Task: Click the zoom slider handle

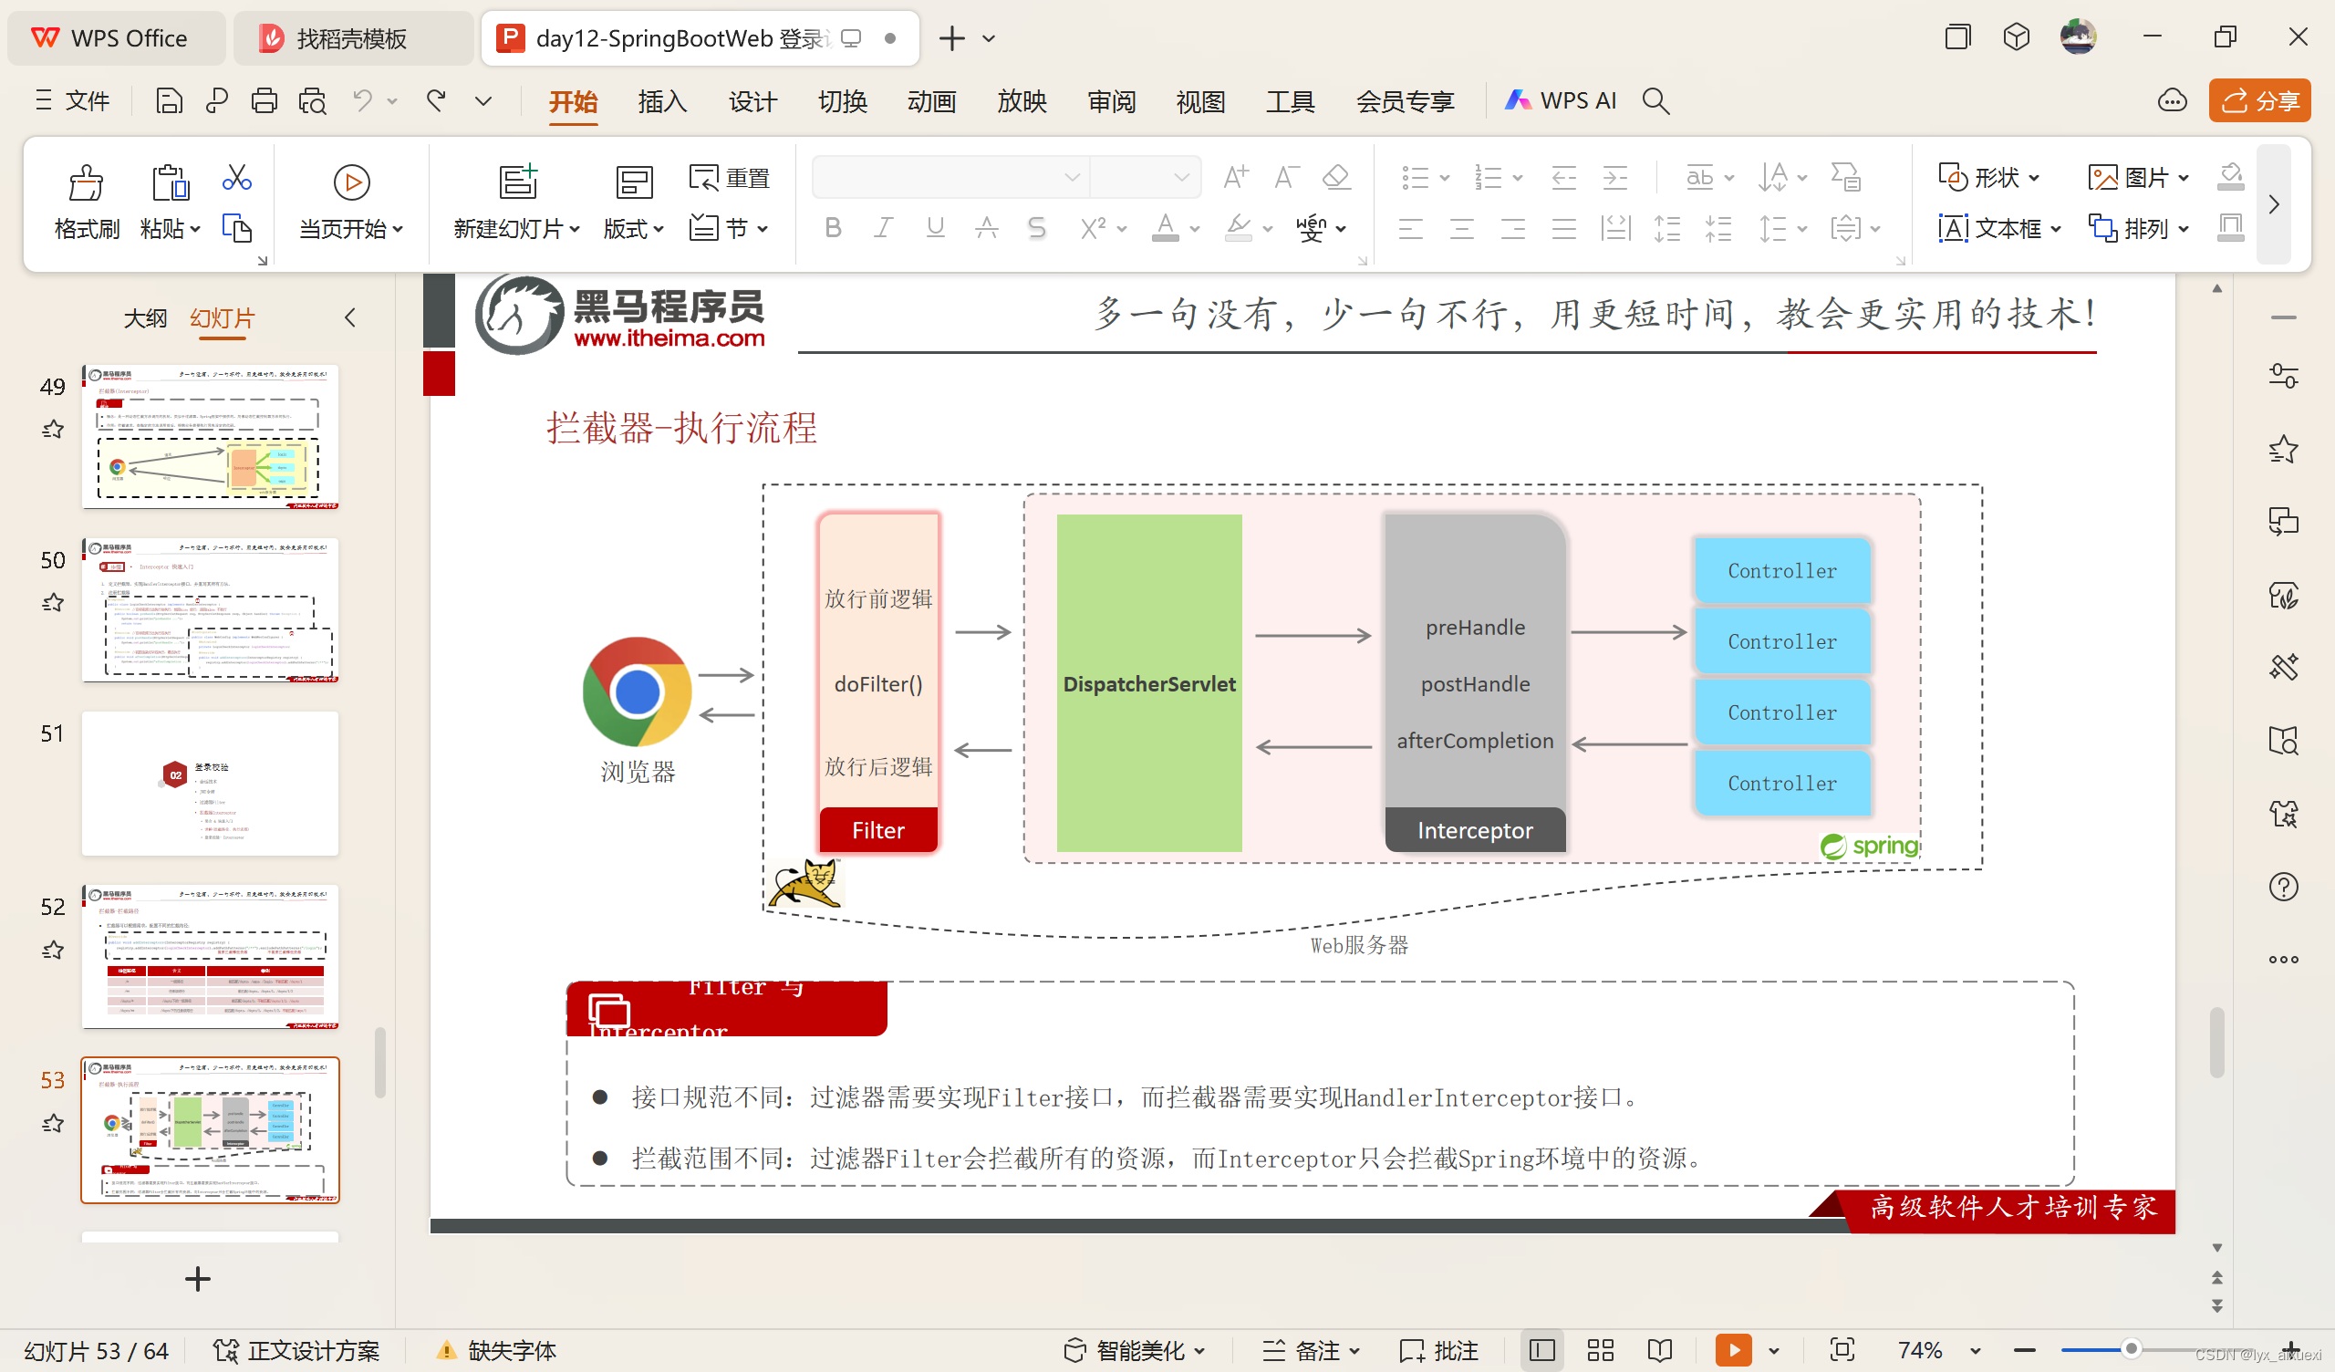Action: pyautogui.click(x=2130, y=1349)
